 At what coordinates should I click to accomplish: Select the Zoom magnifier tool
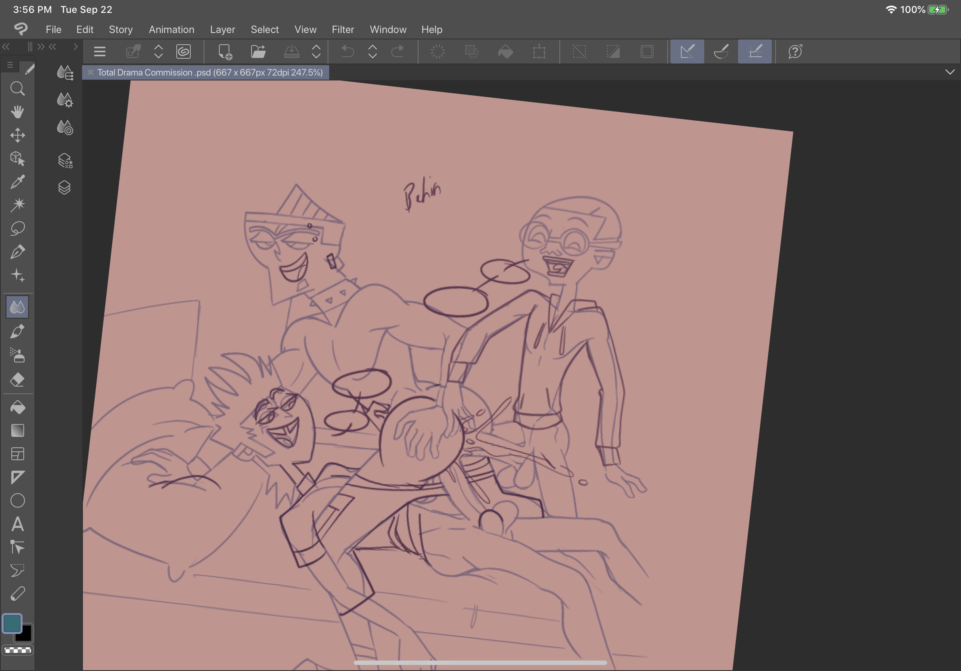17,89
